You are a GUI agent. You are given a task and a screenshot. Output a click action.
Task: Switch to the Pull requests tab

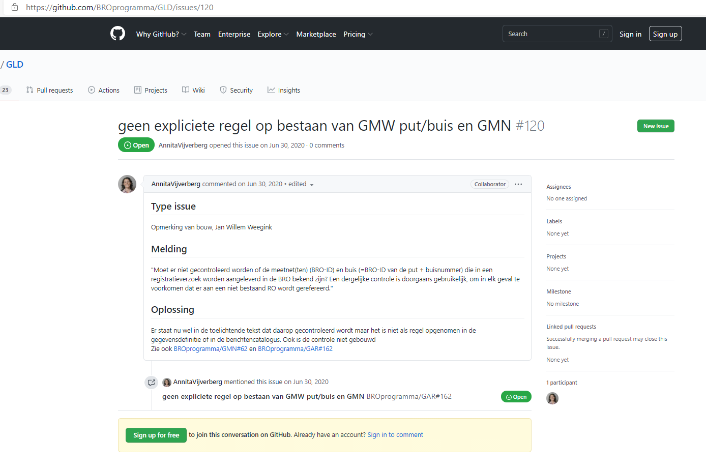[x=49, y=90]
